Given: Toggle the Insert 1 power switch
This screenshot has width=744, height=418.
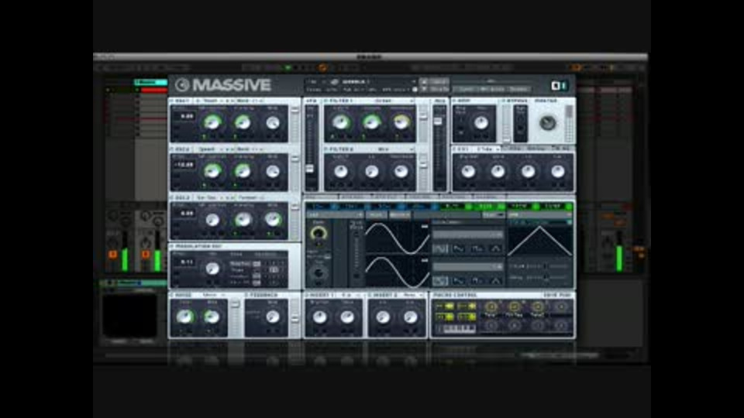Looking at the screenshot, I should 307,295.
